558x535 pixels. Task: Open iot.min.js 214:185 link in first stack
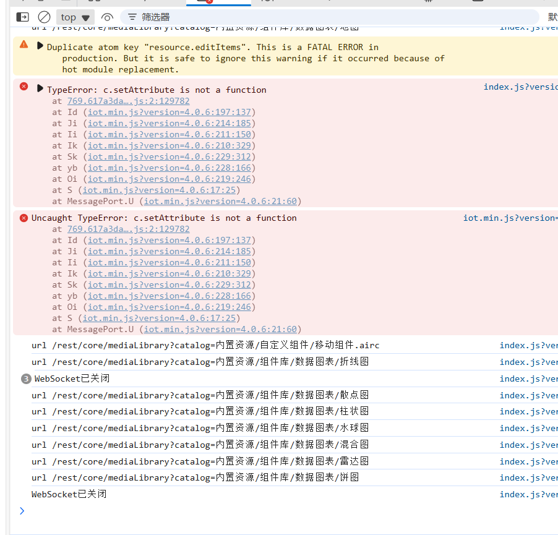[170, 124]
